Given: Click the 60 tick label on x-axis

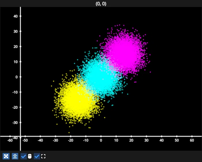Looking at the screenshot, I should pyautogui.click(x=192, y=140).
